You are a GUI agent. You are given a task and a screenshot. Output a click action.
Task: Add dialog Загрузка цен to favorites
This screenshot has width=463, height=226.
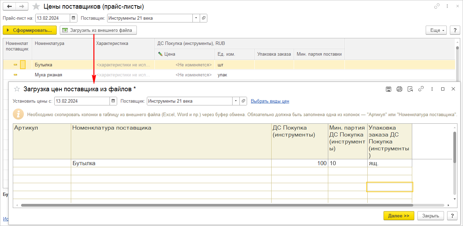pos(17,89)
